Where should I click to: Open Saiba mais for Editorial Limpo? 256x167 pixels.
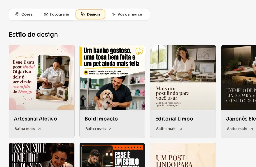(x=169, y=129)
